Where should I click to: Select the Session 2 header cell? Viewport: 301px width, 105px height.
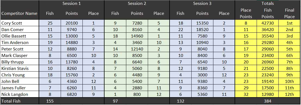click(137, 4)
